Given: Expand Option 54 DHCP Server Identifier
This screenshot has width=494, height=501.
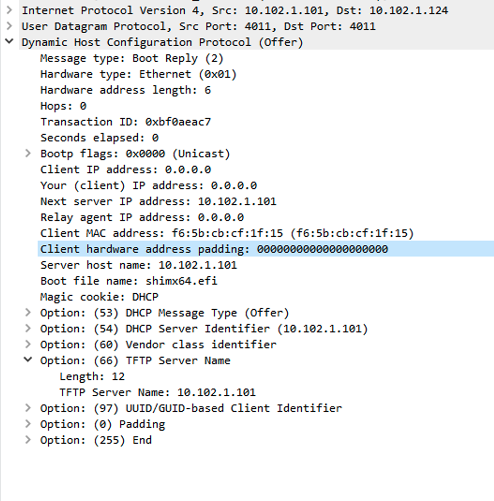Looking at the screenshot, I should pos(28,328).
